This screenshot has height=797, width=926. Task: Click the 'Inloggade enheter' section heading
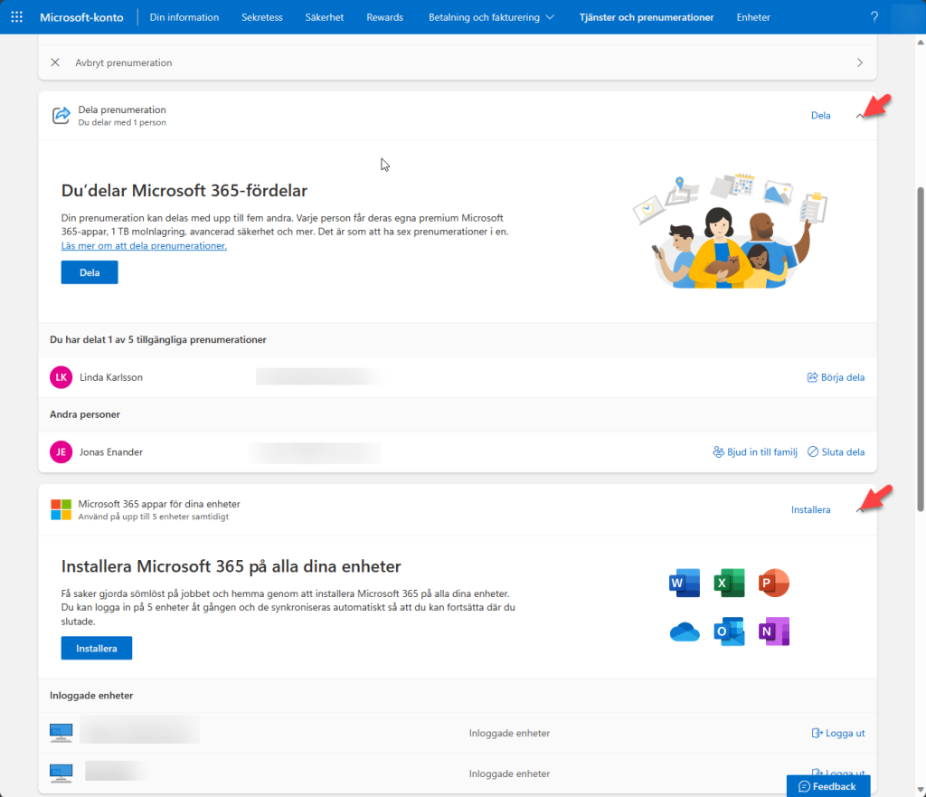click(x=91, y=696)
